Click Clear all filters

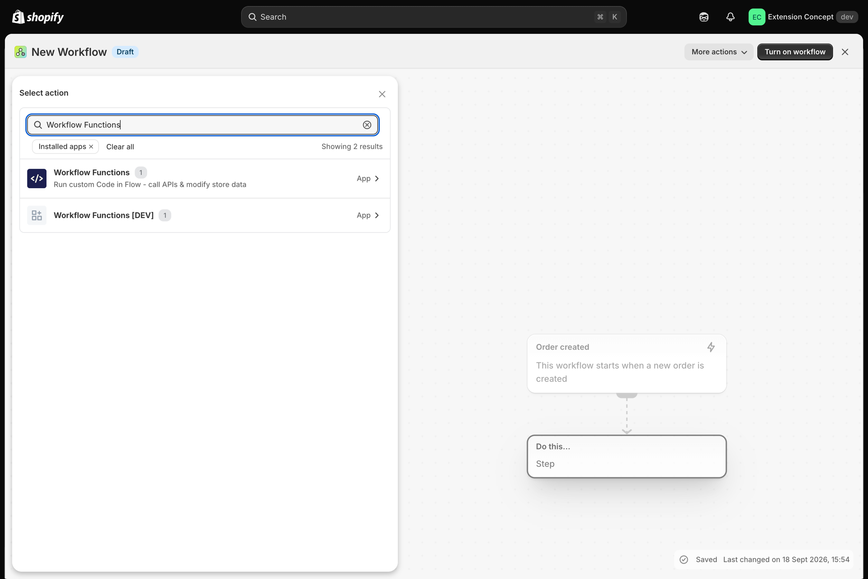(x=120, y=147)
